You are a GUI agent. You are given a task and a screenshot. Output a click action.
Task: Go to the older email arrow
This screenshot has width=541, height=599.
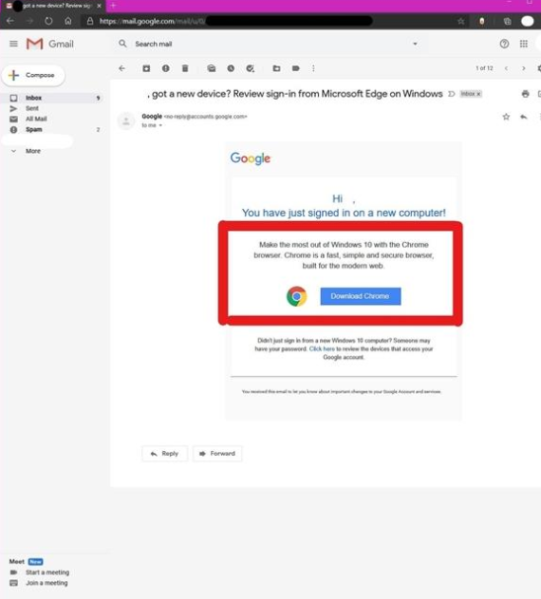point(523,68)
